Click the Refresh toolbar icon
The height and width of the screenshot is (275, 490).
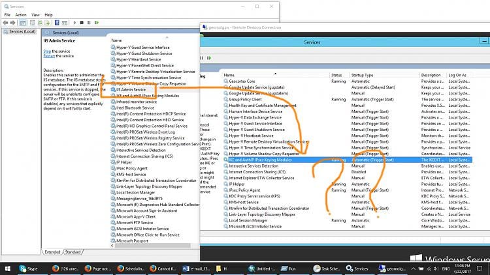(40, 23)
